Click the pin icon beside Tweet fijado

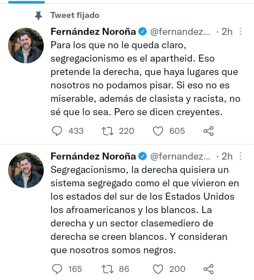39,15
